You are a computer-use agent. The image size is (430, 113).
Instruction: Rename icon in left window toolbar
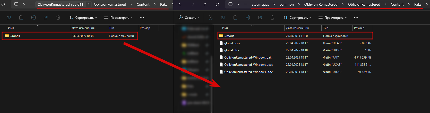coord(33,17)
